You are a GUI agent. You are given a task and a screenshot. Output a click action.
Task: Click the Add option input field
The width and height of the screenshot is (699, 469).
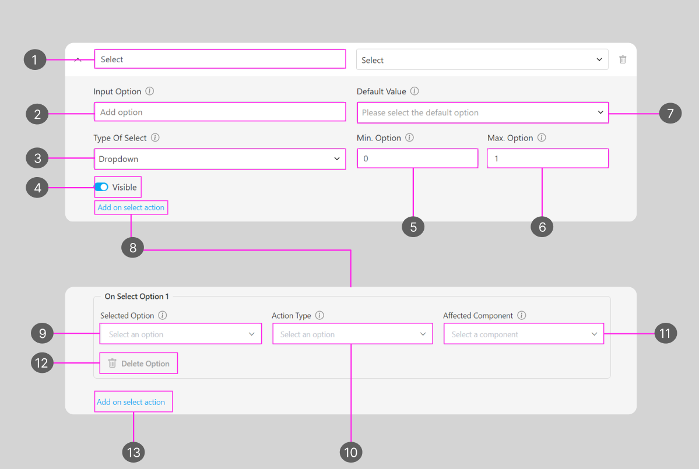tap(219, 112)
